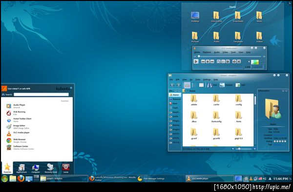Click Dolphin forward navigation arrow
The height and width of the screenshot is (192, 293).
pos(178,85)
